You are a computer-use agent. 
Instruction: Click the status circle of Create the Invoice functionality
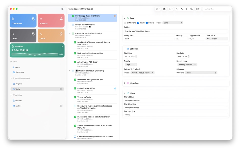[73, 33]
